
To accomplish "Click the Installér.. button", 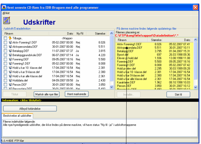I will coord(129,94).
